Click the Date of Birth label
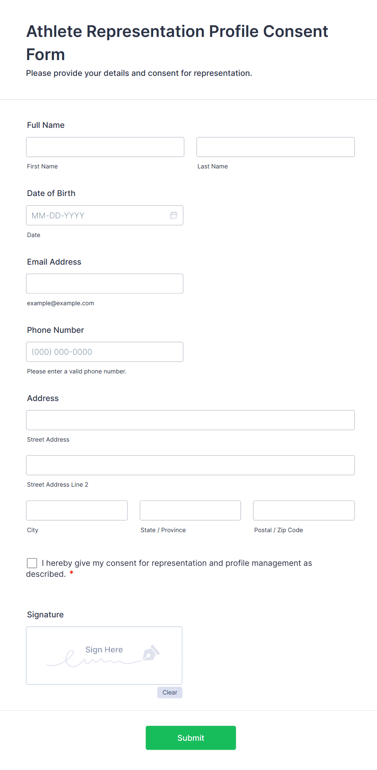Image resolution: width=377 pixels, height=770 pixels. 51,193
